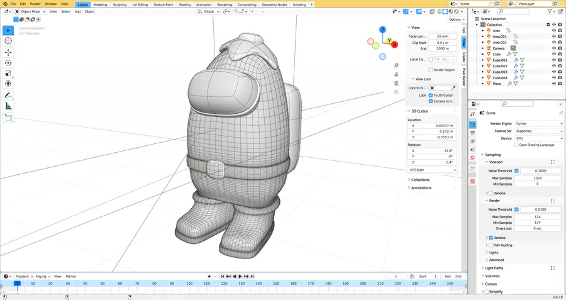
Task: Click the viewport Options button
Action: click(457, 19)
